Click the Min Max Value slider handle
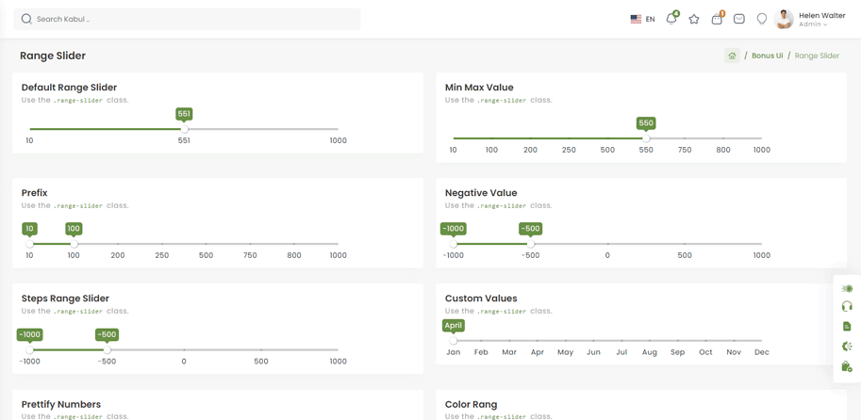The image size is (861, 420). [x=646, y=138]
